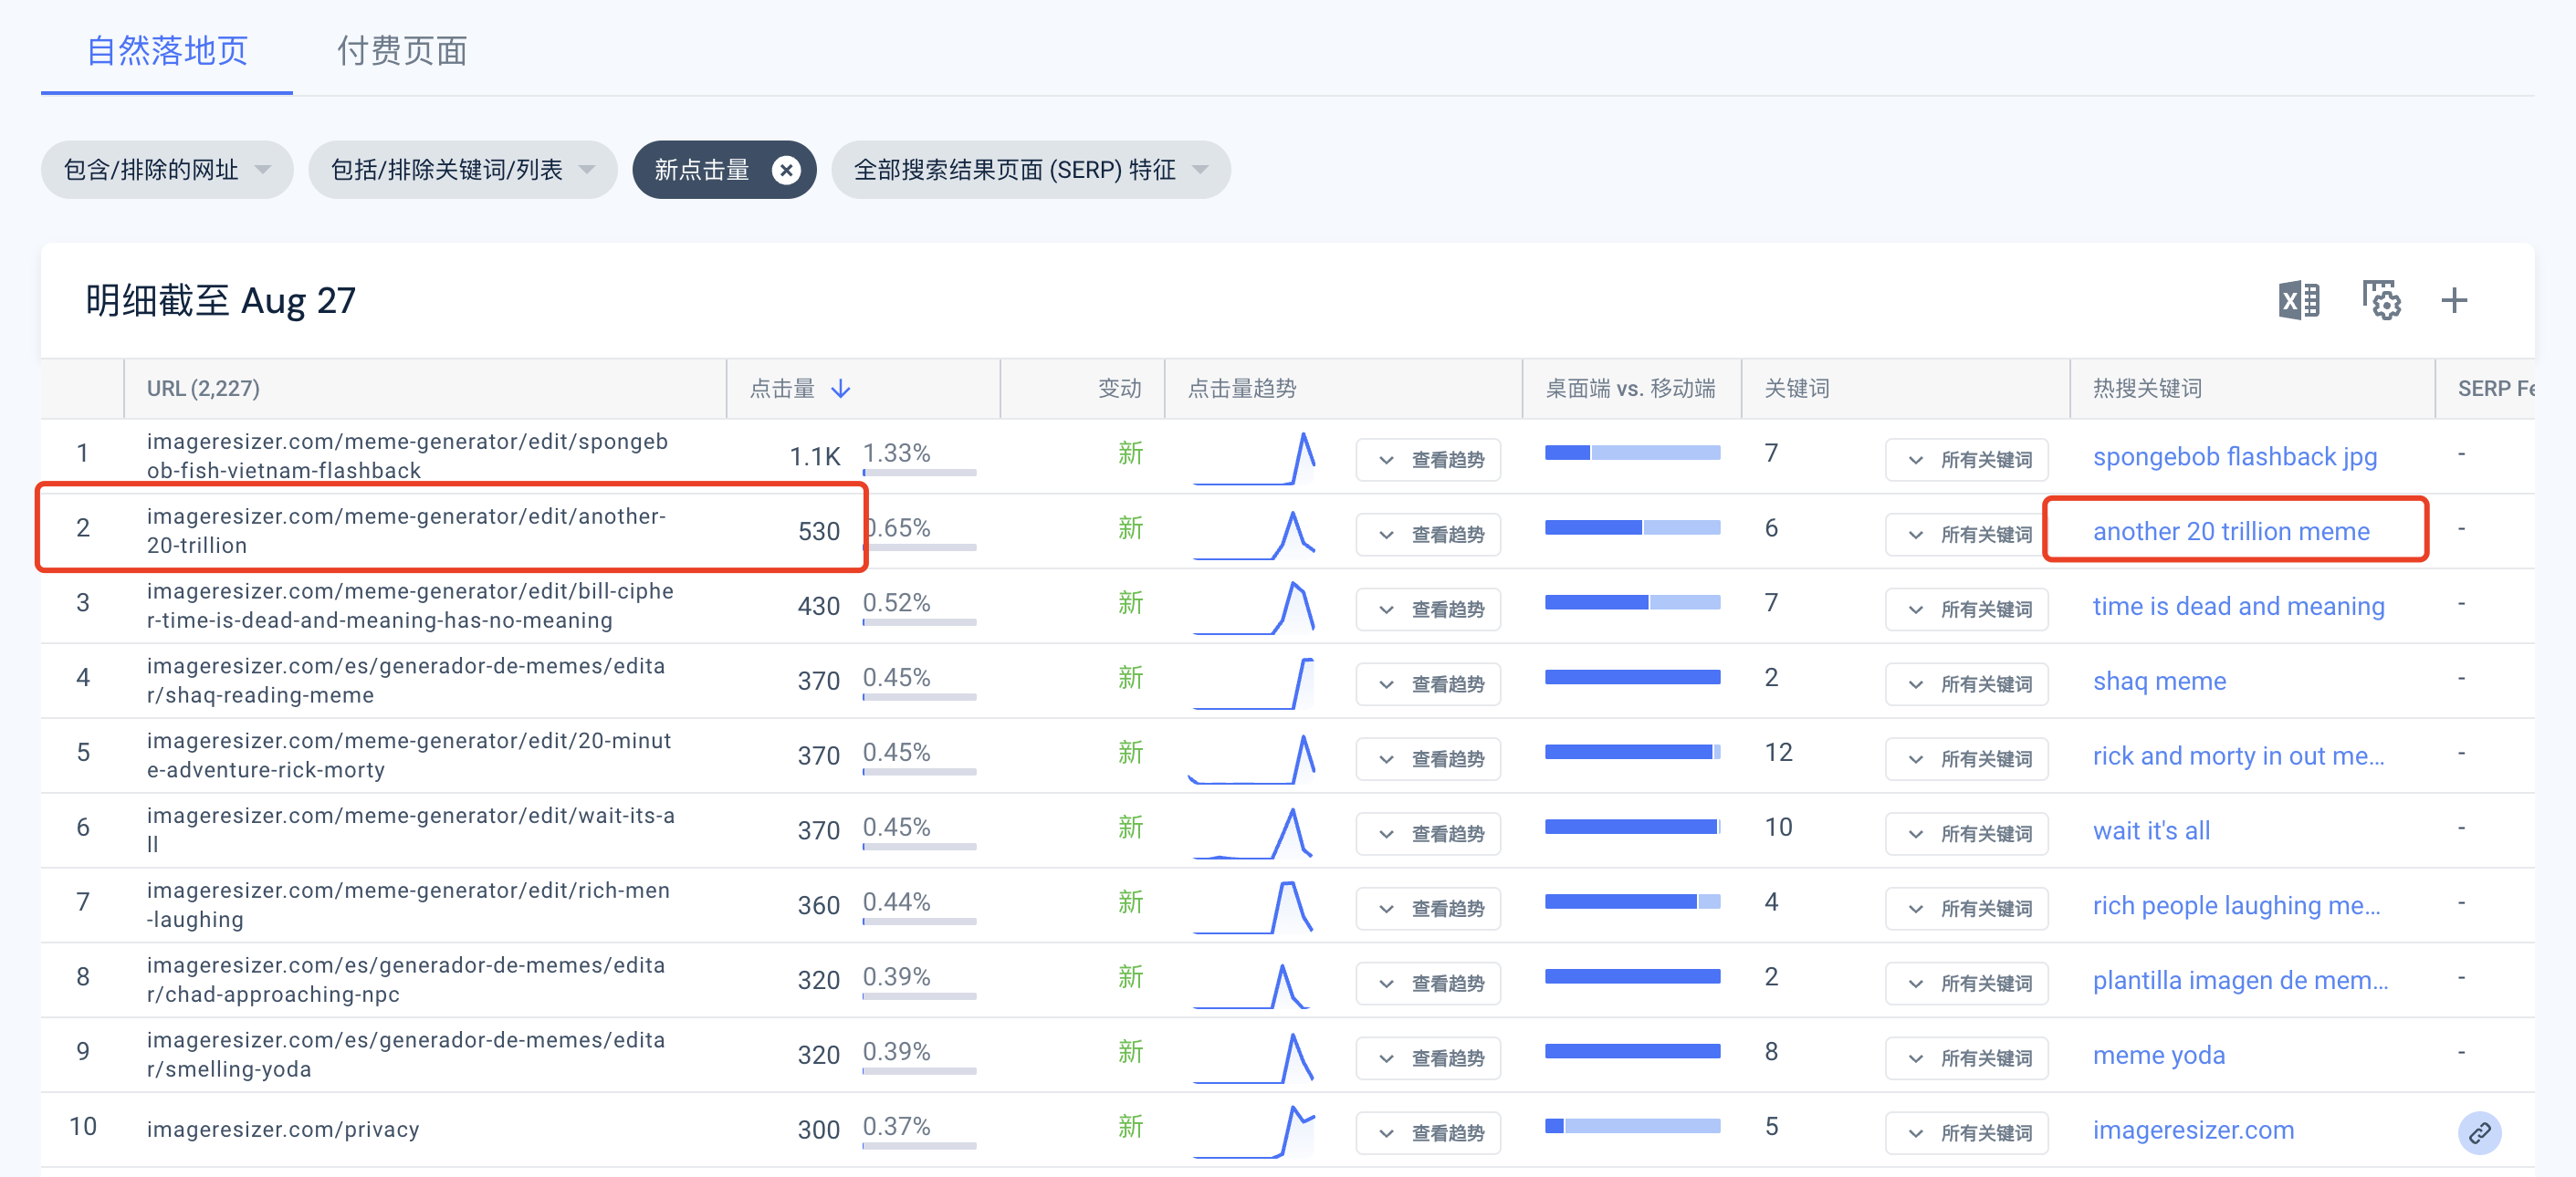The image size is (2576, 1177).
Task: Switch to 付费页面 tab
Action: click(x=401, y=50)
